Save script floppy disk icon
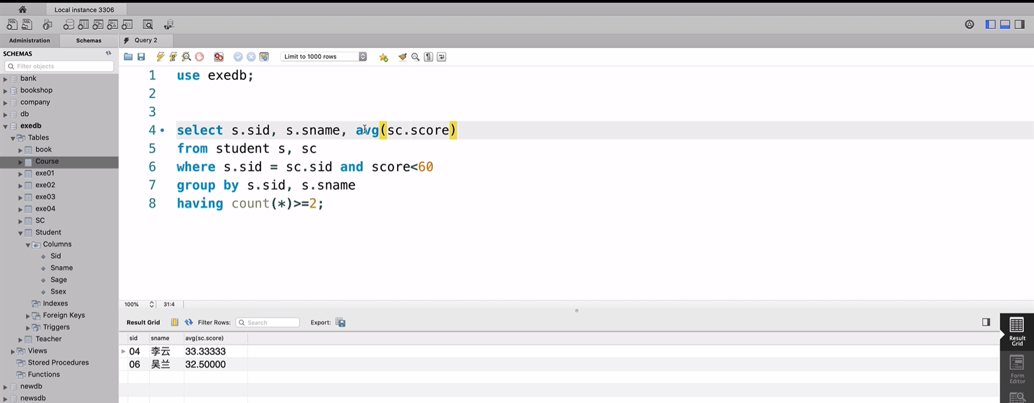This screenshot has height=403, width=1034. click(141, 57)
